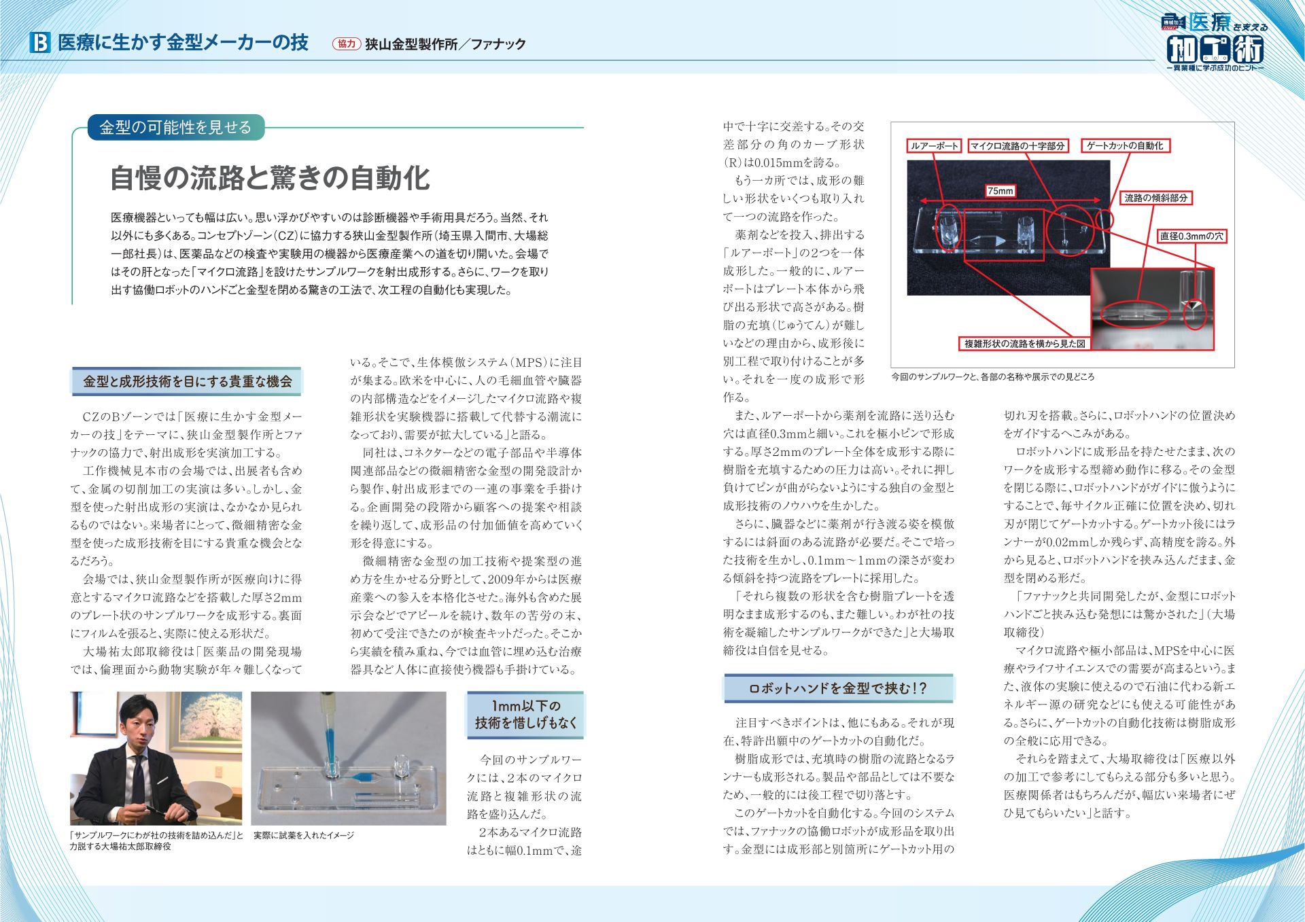Click the ロボットハンドを金型で挟む!? subheading
The image size is (1305, 922).
click(x=837, y=689)
